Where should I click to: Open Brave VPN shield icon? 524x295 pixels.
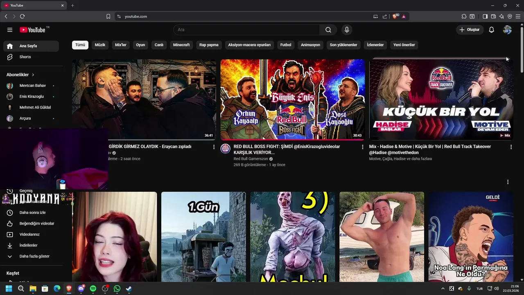point(510,16)
